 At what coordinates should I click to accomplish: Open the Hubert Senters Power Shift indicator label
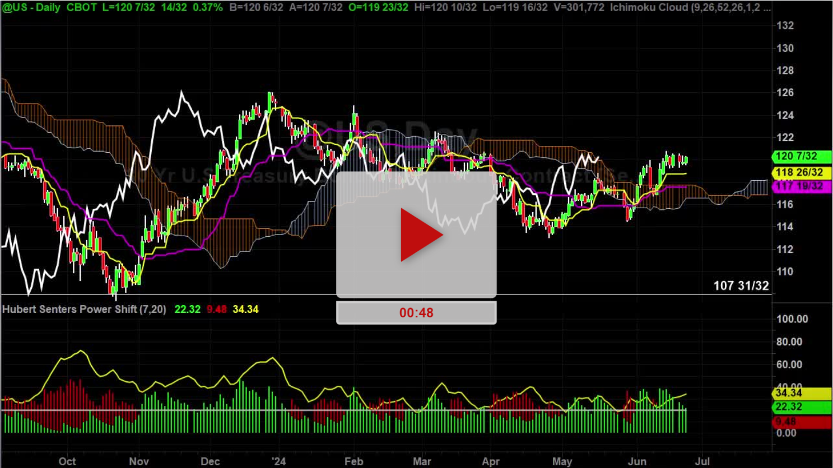click(x=84, y=310)
